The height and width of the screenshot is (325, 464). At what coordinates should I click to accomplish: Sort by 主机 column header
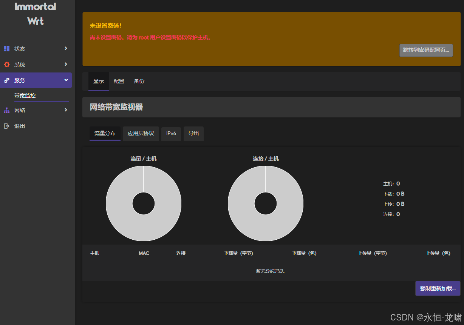click(x=94, y=253)
